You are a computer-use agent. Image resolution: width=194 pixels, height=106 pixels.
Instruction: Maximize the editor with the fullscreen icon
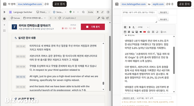tap(153, 32)
